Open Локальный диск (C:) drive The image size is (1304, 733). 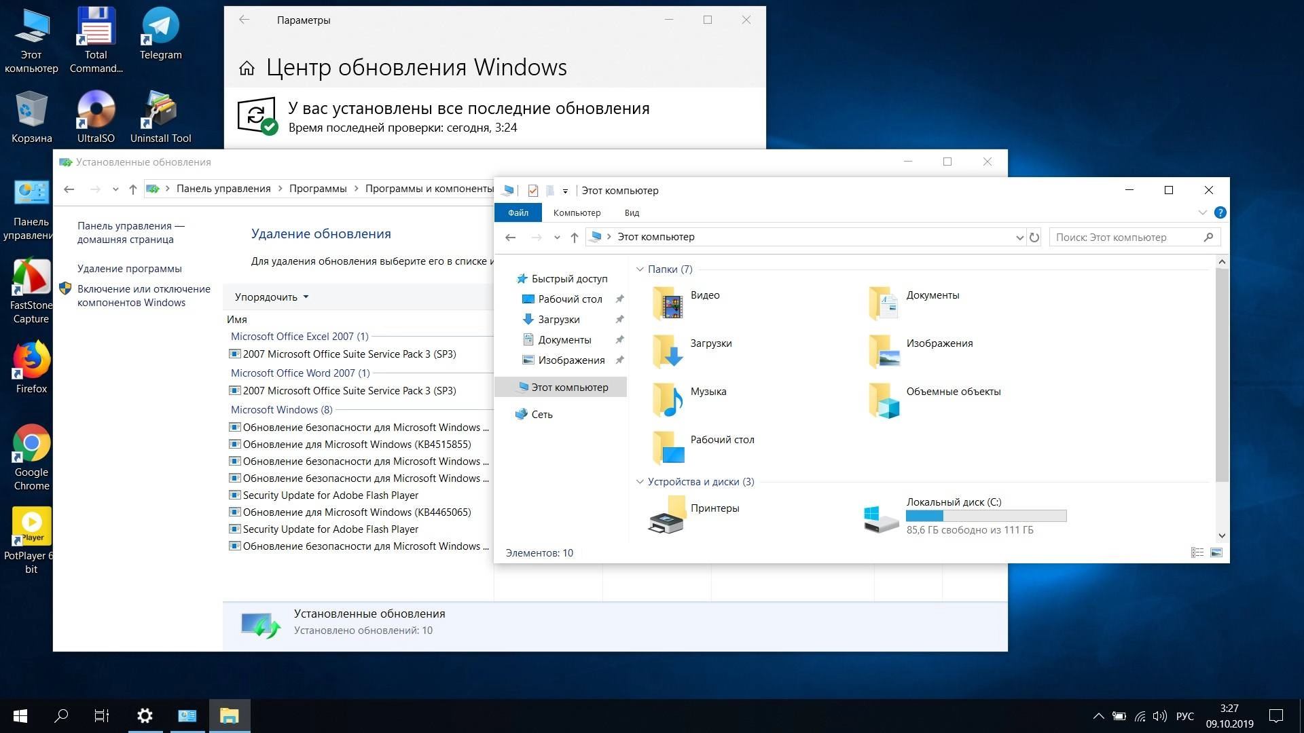964,517
